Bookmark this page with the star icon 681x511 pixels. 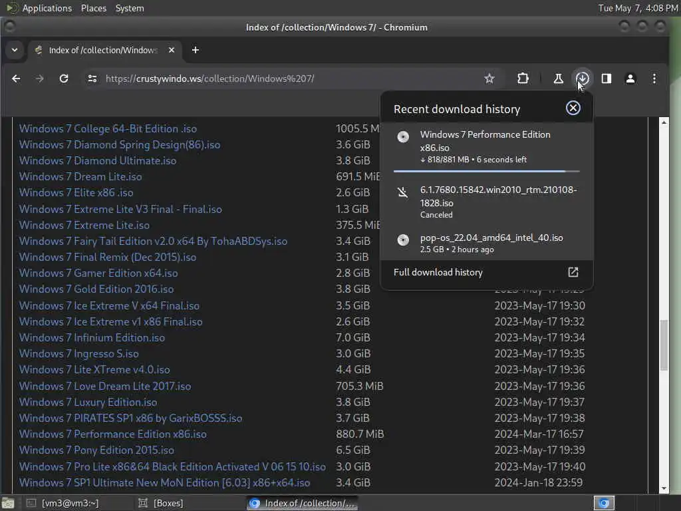(x=489, y=79)
